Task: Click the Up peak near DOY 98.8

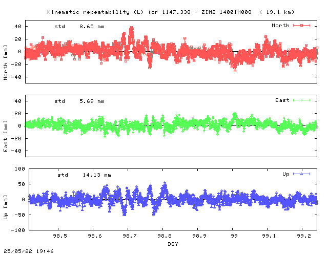Action: point(165,183)
